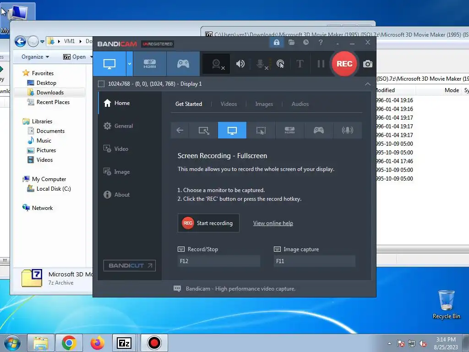469x352 pixels.
Task: Open the Recycle Bin desktop icon
Action: tap(446, 305)
